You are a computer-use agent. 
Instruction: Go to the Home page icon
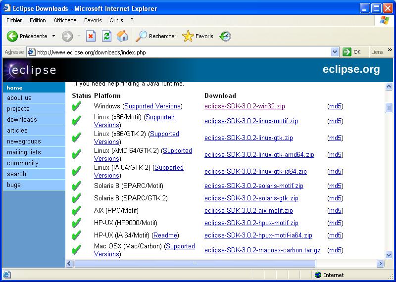tap(122, 36)
